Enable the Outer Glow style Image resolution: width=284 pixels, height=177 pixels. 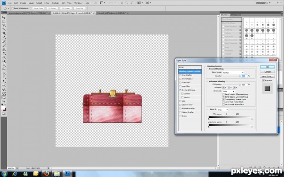coord(180,83)
